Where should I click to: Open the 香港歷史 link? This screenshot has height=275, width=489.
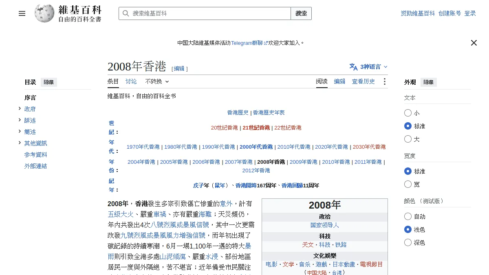(x=238, y=113)
